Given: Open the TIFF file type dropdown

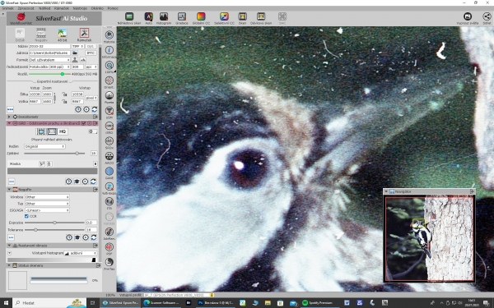Looking at the screenshot, I should [77, 46].
